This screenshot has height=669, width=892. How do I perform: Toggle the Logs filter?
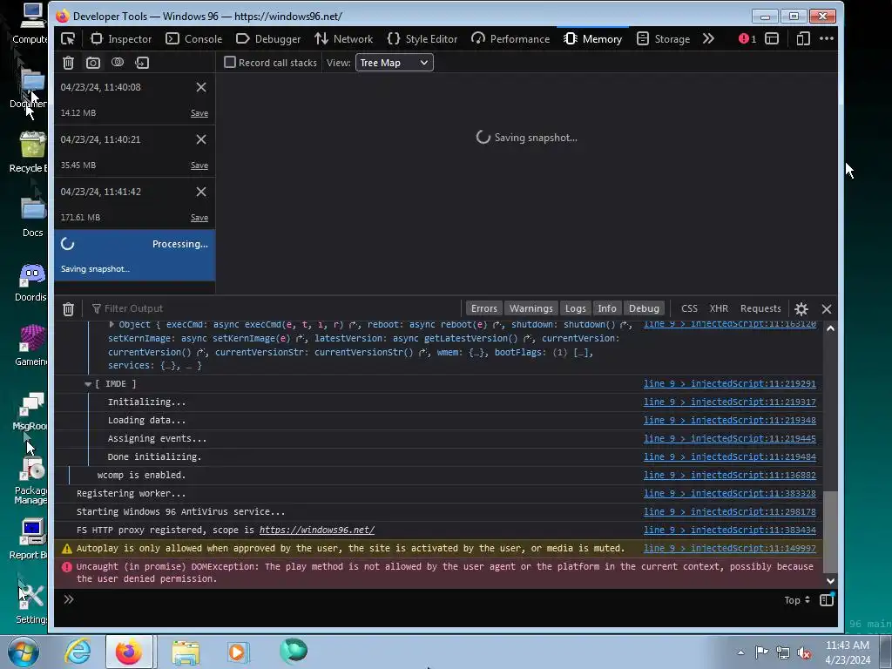coord(575,308)
